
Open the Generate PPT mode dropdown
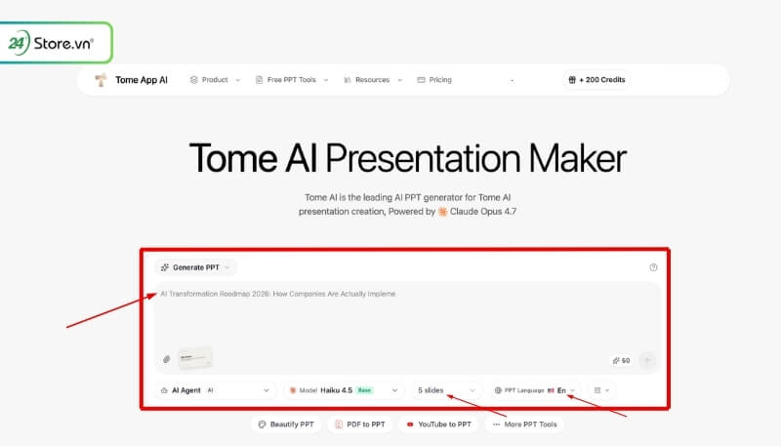click(195, 267)
